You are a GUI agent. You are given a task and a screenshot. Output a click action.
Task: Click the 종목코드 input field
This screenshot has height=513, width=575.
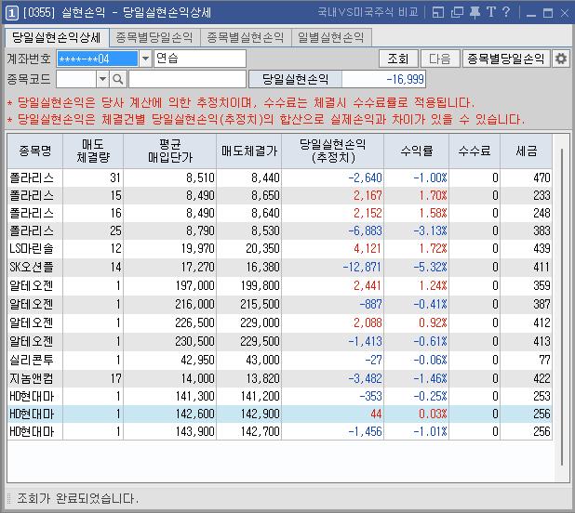[76, 79]
